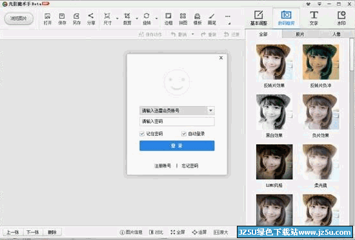Fit the image with 适屏
355x240 pixels.
pyautogui.click(x=199, y=232)
